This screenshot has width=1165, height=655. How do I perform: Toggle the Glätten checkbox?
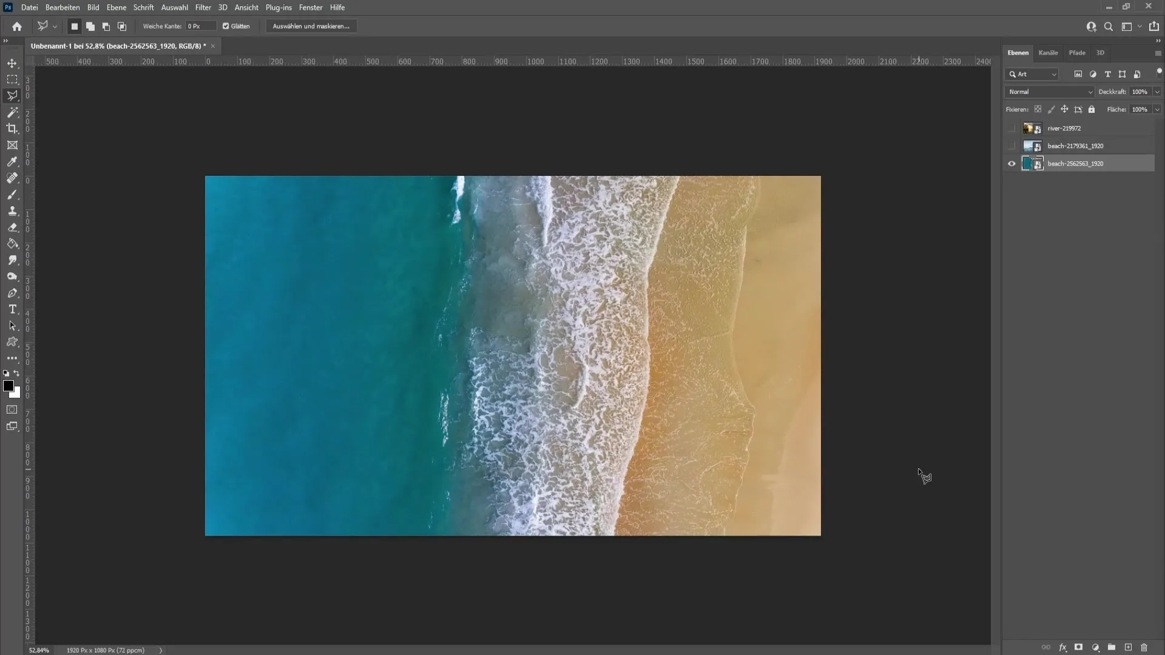[226, 26]
